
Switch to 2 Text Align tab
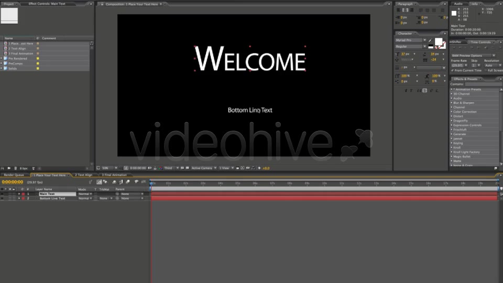point(83,175)
